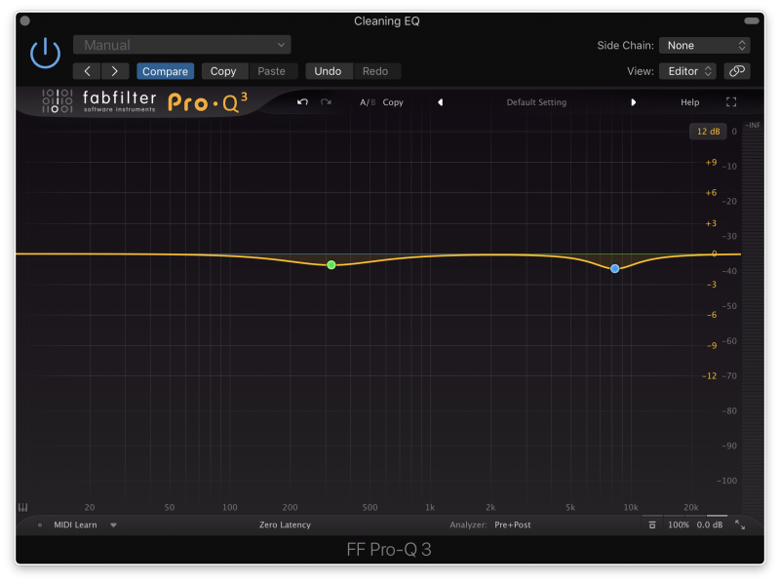Click the "Cleaning EQ" window title
The width and height of the screenshot is (780, 583).
(x=386, y=20)
